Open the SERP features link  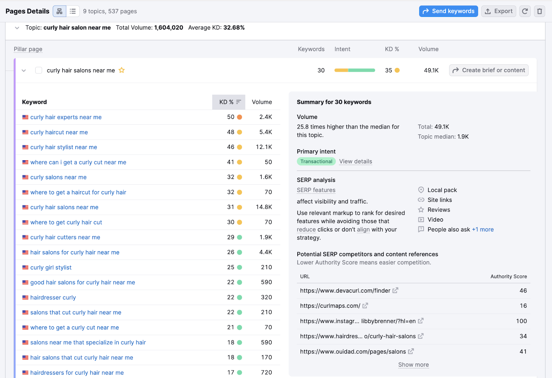coord(316,190)
